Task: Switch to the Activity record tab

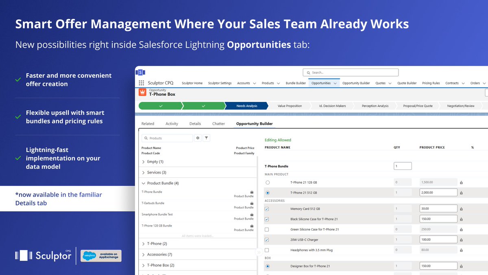Action: 172,123
